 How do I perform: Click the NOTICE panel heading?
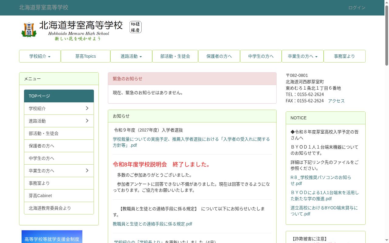pyautogui.click(x=325, y=118)
